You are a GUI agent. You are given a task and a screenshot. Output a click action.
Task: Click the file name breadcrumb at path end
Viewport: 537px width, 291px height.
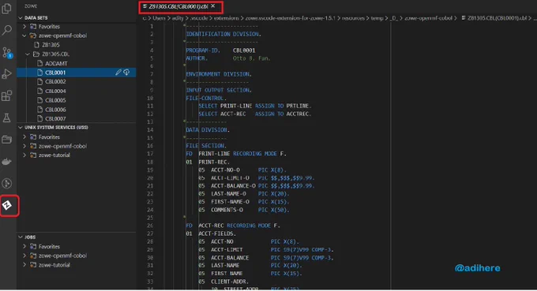click(497, 18)
